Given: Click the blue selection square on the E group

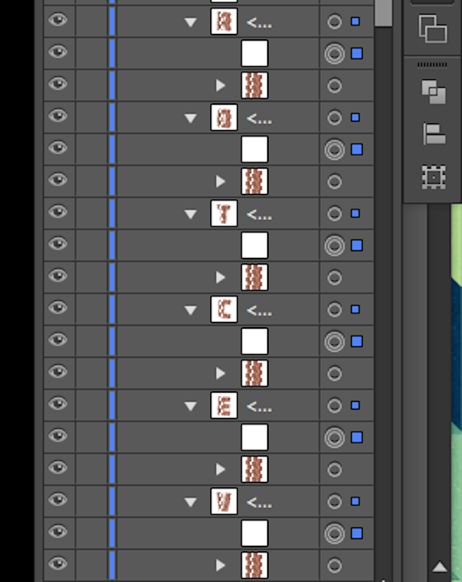Looking at the screenshot, I should point(355,405).
